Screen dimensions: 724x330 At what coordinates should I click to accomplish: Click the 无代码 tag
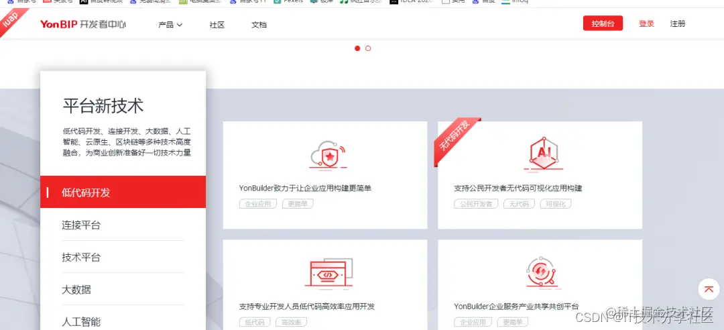[x=520, y=204]
